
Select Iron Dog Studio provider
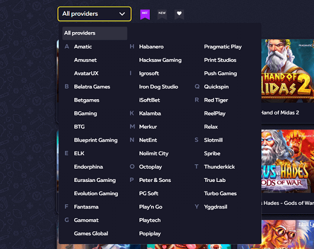point(158,87)
